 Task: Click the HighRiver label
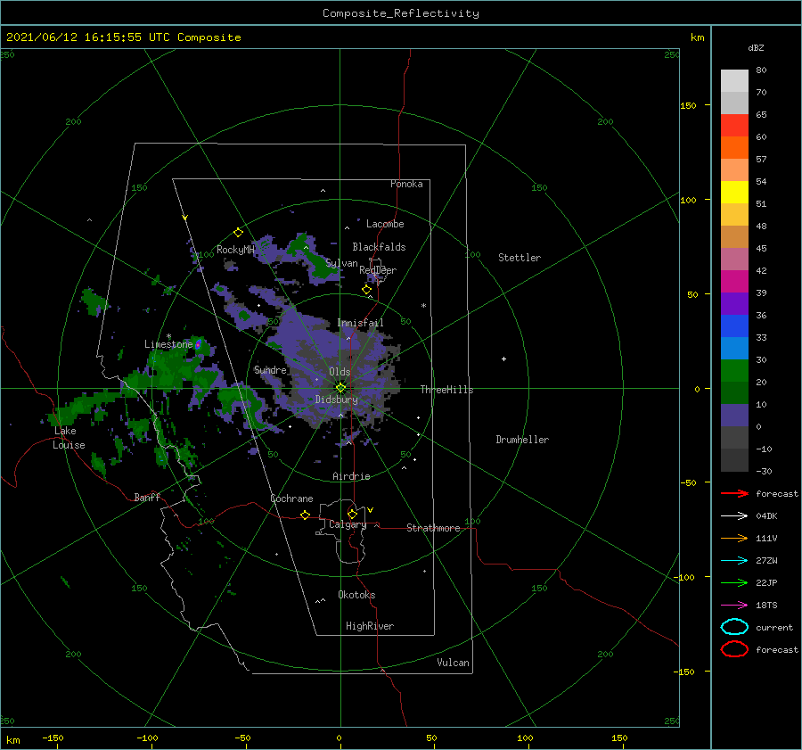pos(370,626)
